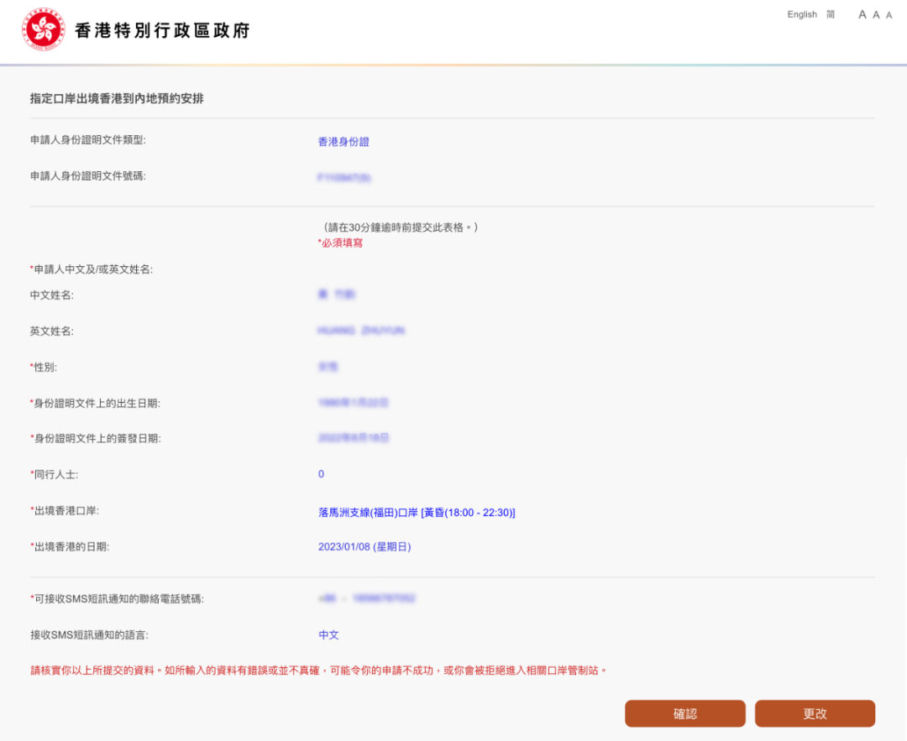Click the red verification warning text
Viewport: 907px width, 741px height.
click(x=319, y=671)
